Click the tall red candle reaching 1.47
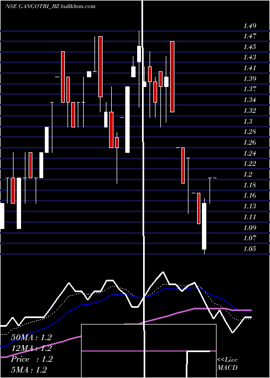 (100, 66)
